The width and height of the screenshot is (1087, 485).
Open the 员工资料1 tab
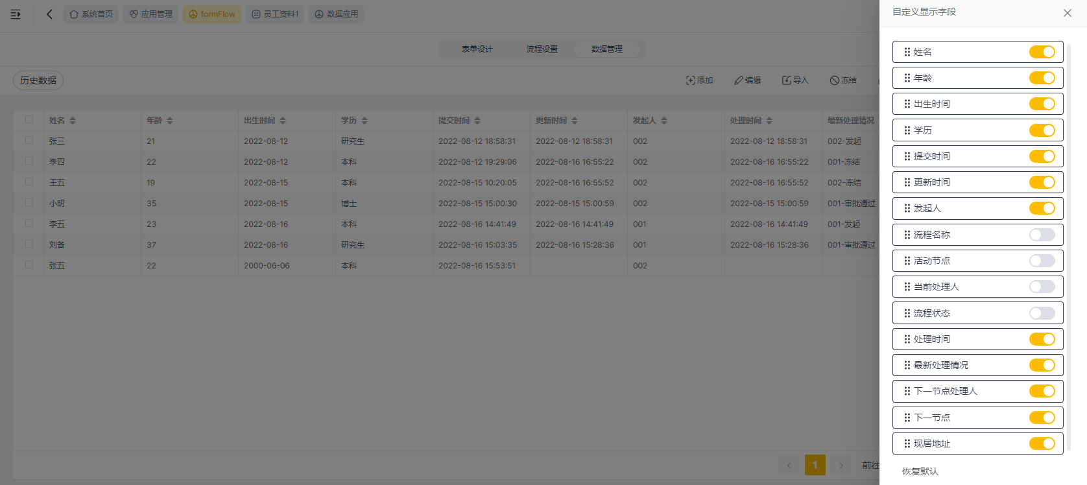(x=275, y=14)
